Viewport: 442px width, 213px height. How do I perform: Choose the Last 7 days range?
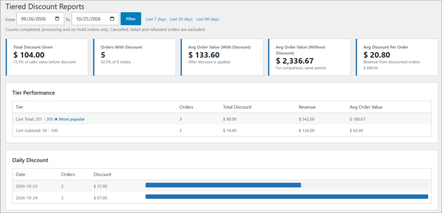coord(156,19)
